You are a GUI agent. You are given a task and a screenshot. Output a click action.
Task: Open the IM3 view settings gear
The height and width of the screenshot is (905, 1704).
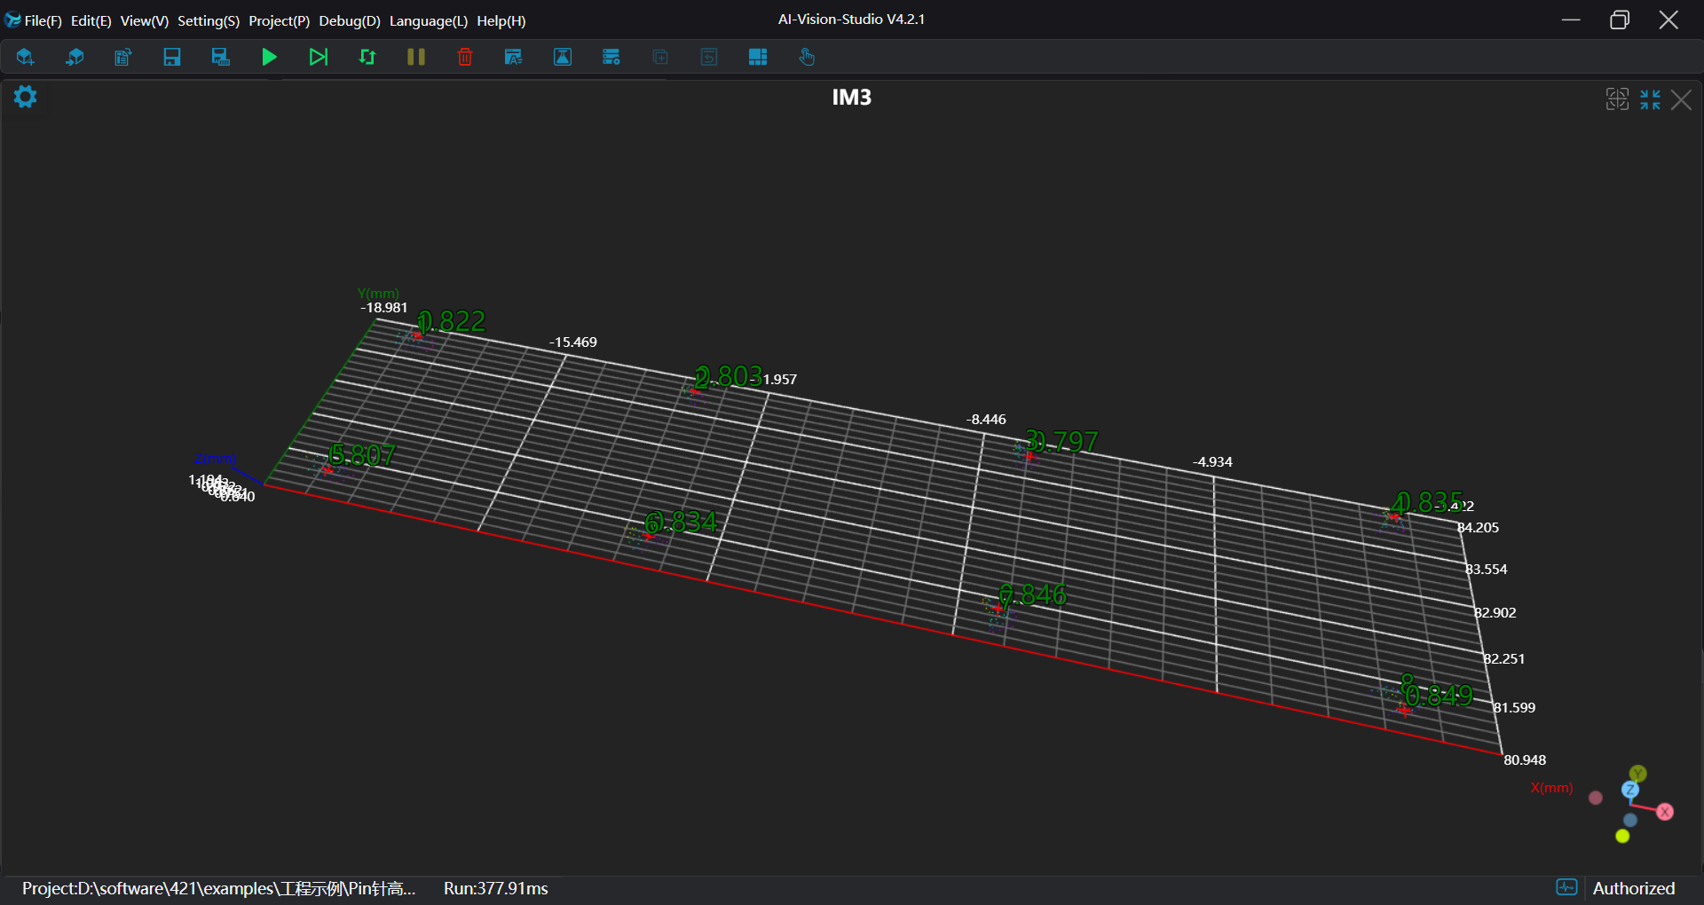(x=25, y=97)
